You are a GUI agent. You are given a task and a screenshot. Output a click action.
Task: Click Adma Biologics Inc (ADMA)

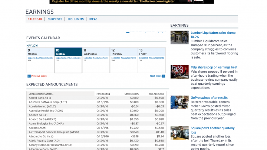tap(46, 123)
